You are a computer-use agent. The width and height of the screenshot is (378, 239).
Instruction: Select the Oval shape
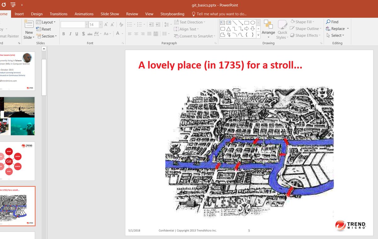tap(253, 23)
